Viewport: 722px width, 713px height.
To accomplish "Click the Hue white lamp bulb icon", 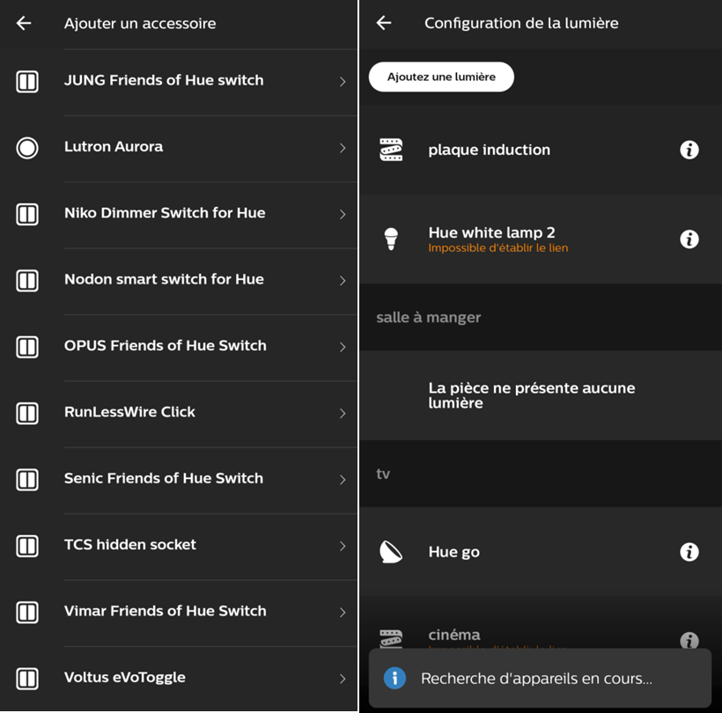I will point(391,239).
